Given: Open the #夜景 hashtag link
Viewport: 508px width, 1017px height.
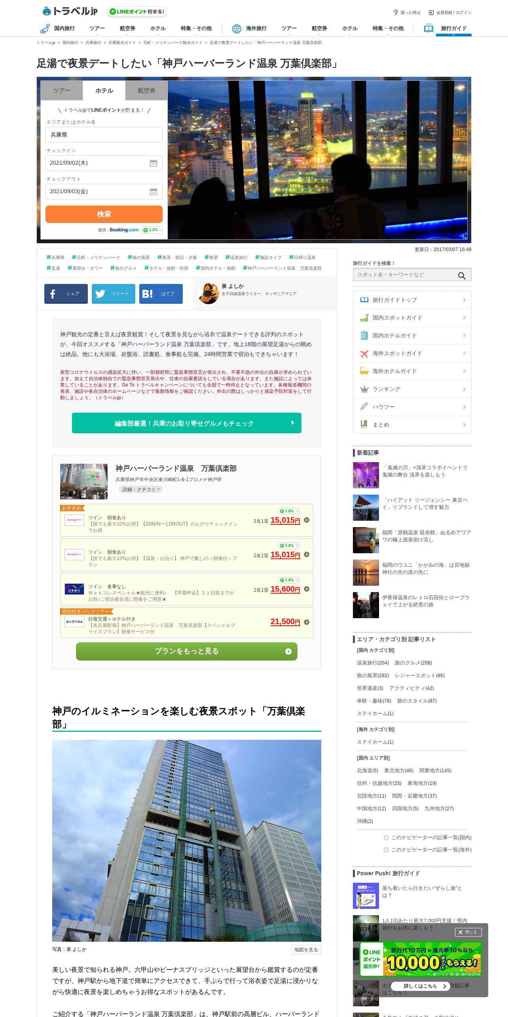Looking at the screenshot, I should coord(211,257).
